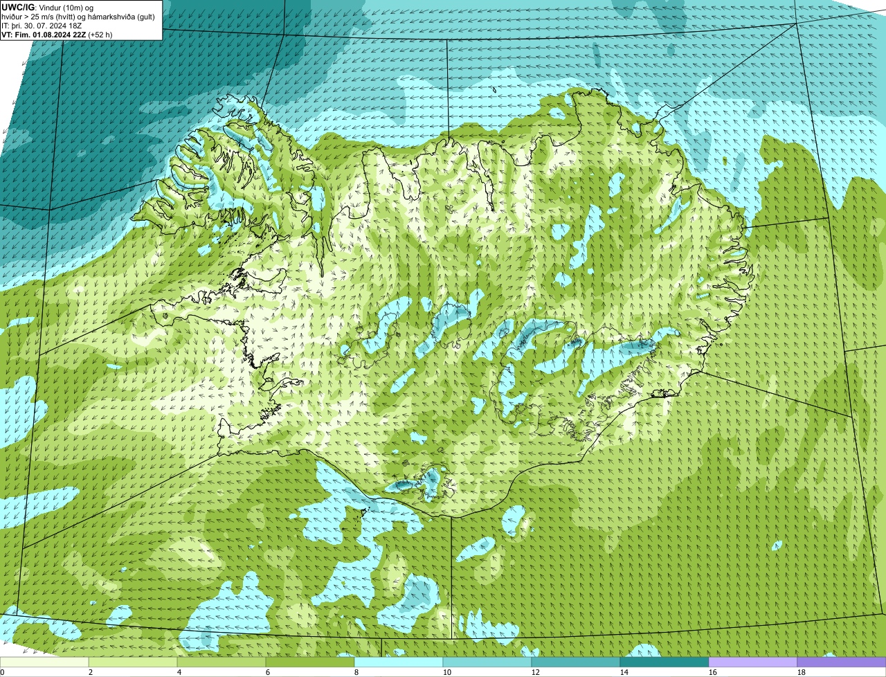Select the "12" tick label on the scale
The width and height of the screenshot is (886, 677).
(x=536, y=672)
